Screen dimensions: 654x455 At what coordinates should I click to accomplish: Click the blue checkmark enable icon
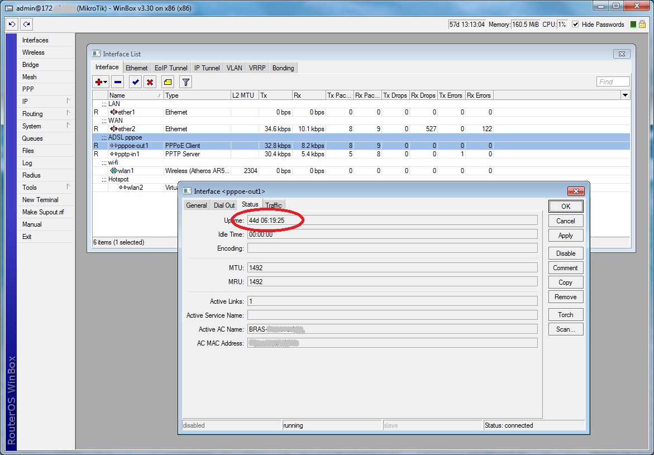click(135, 82)
